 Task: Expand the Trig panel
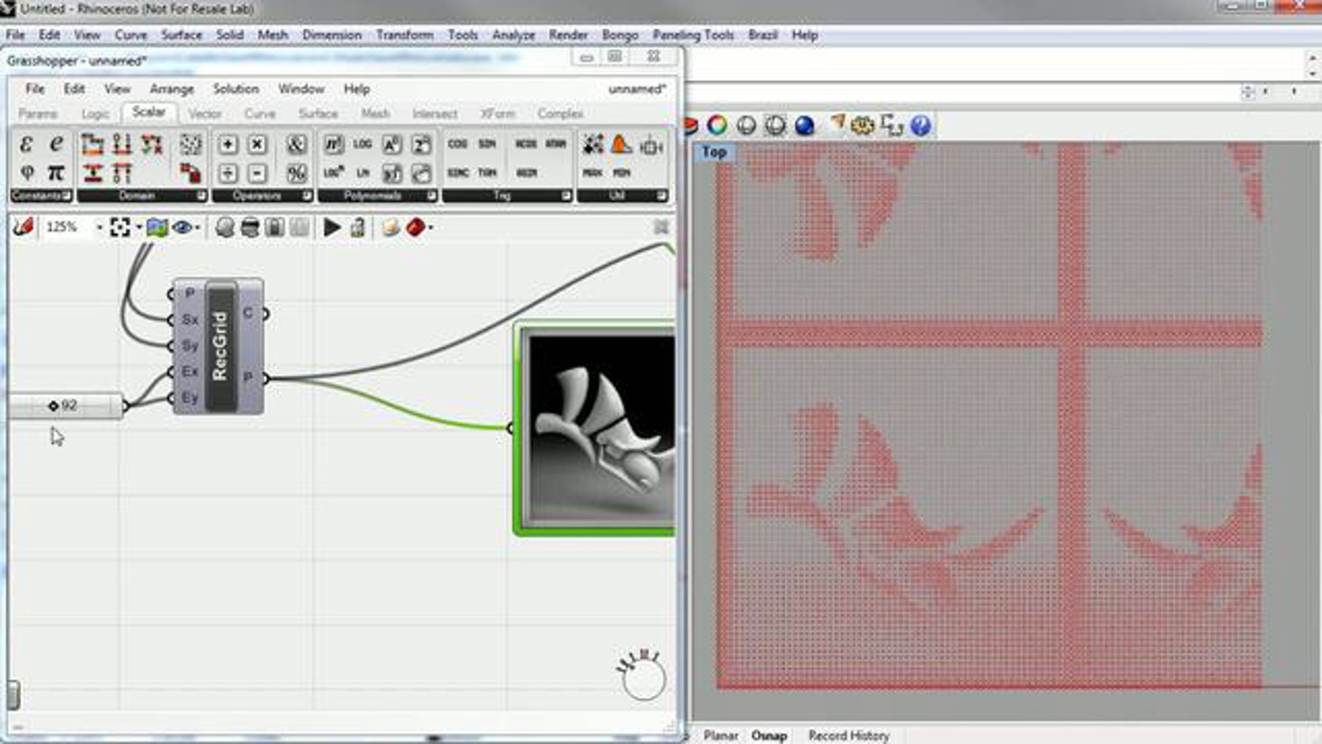click(x=566, y=196)
